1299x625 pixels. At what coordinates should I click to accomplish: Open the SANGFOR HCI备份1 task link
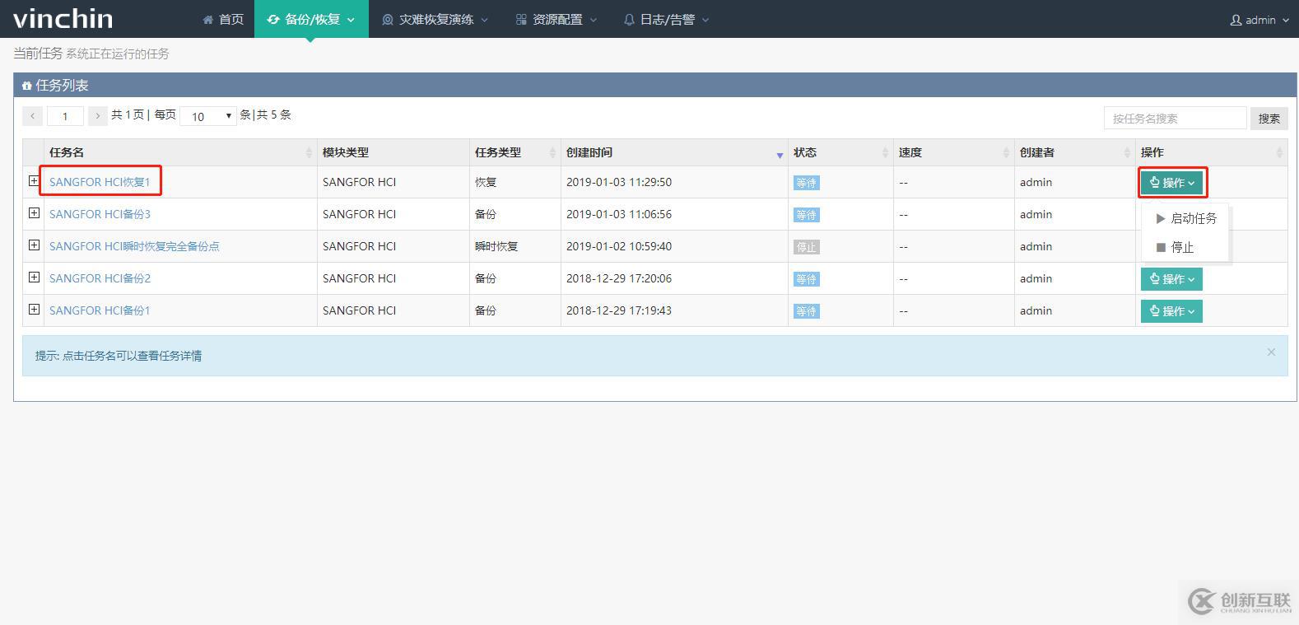(100, 310)
